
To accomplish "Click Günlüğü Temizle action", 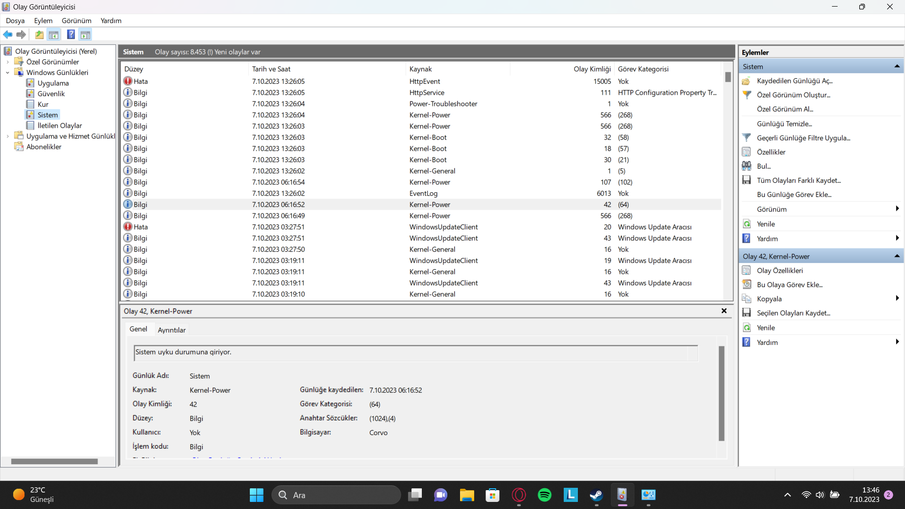I will point(784,123).
